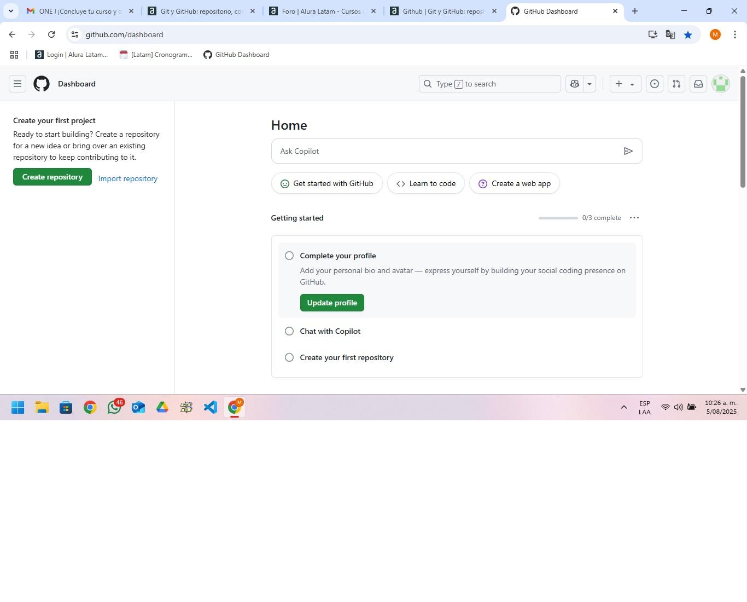The height and width of the screenshot is (602, 747).
Task: Choose the Learn to code suggestion
Action: point(426,183)
